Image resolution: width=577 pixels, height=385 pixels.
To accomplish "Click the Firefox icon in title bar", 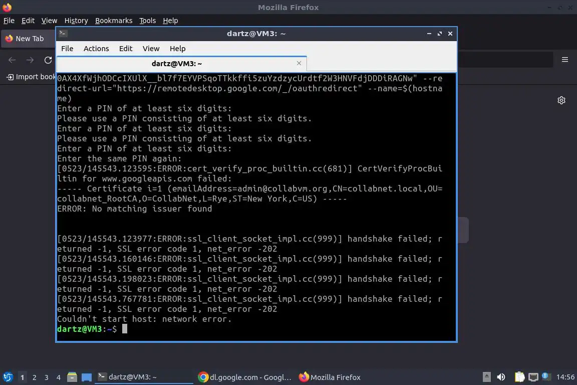I will pos(7,7).
